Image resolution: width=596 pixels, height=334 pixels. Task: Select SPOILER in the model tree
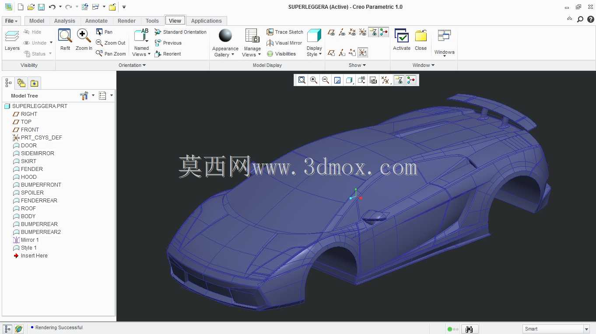click(x=32, y=193)
